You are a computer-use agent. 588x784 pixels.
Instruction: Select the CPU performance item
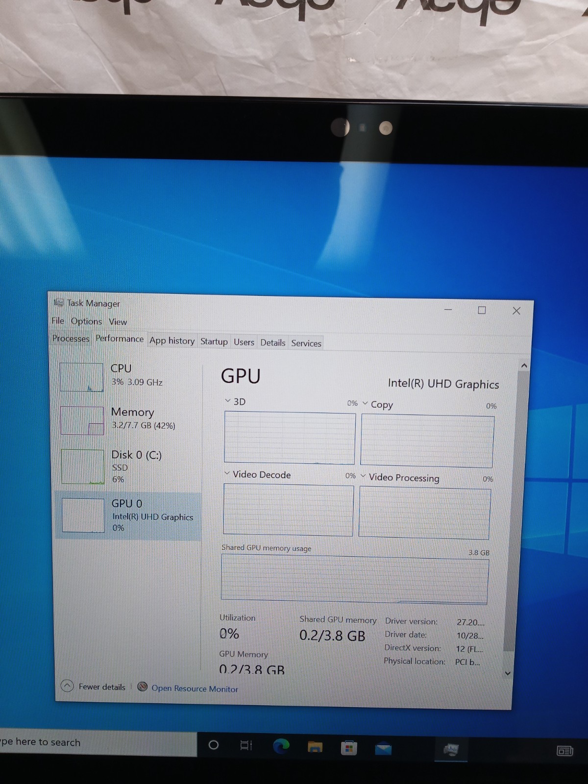pyautogui.click(x=128, y=376)
